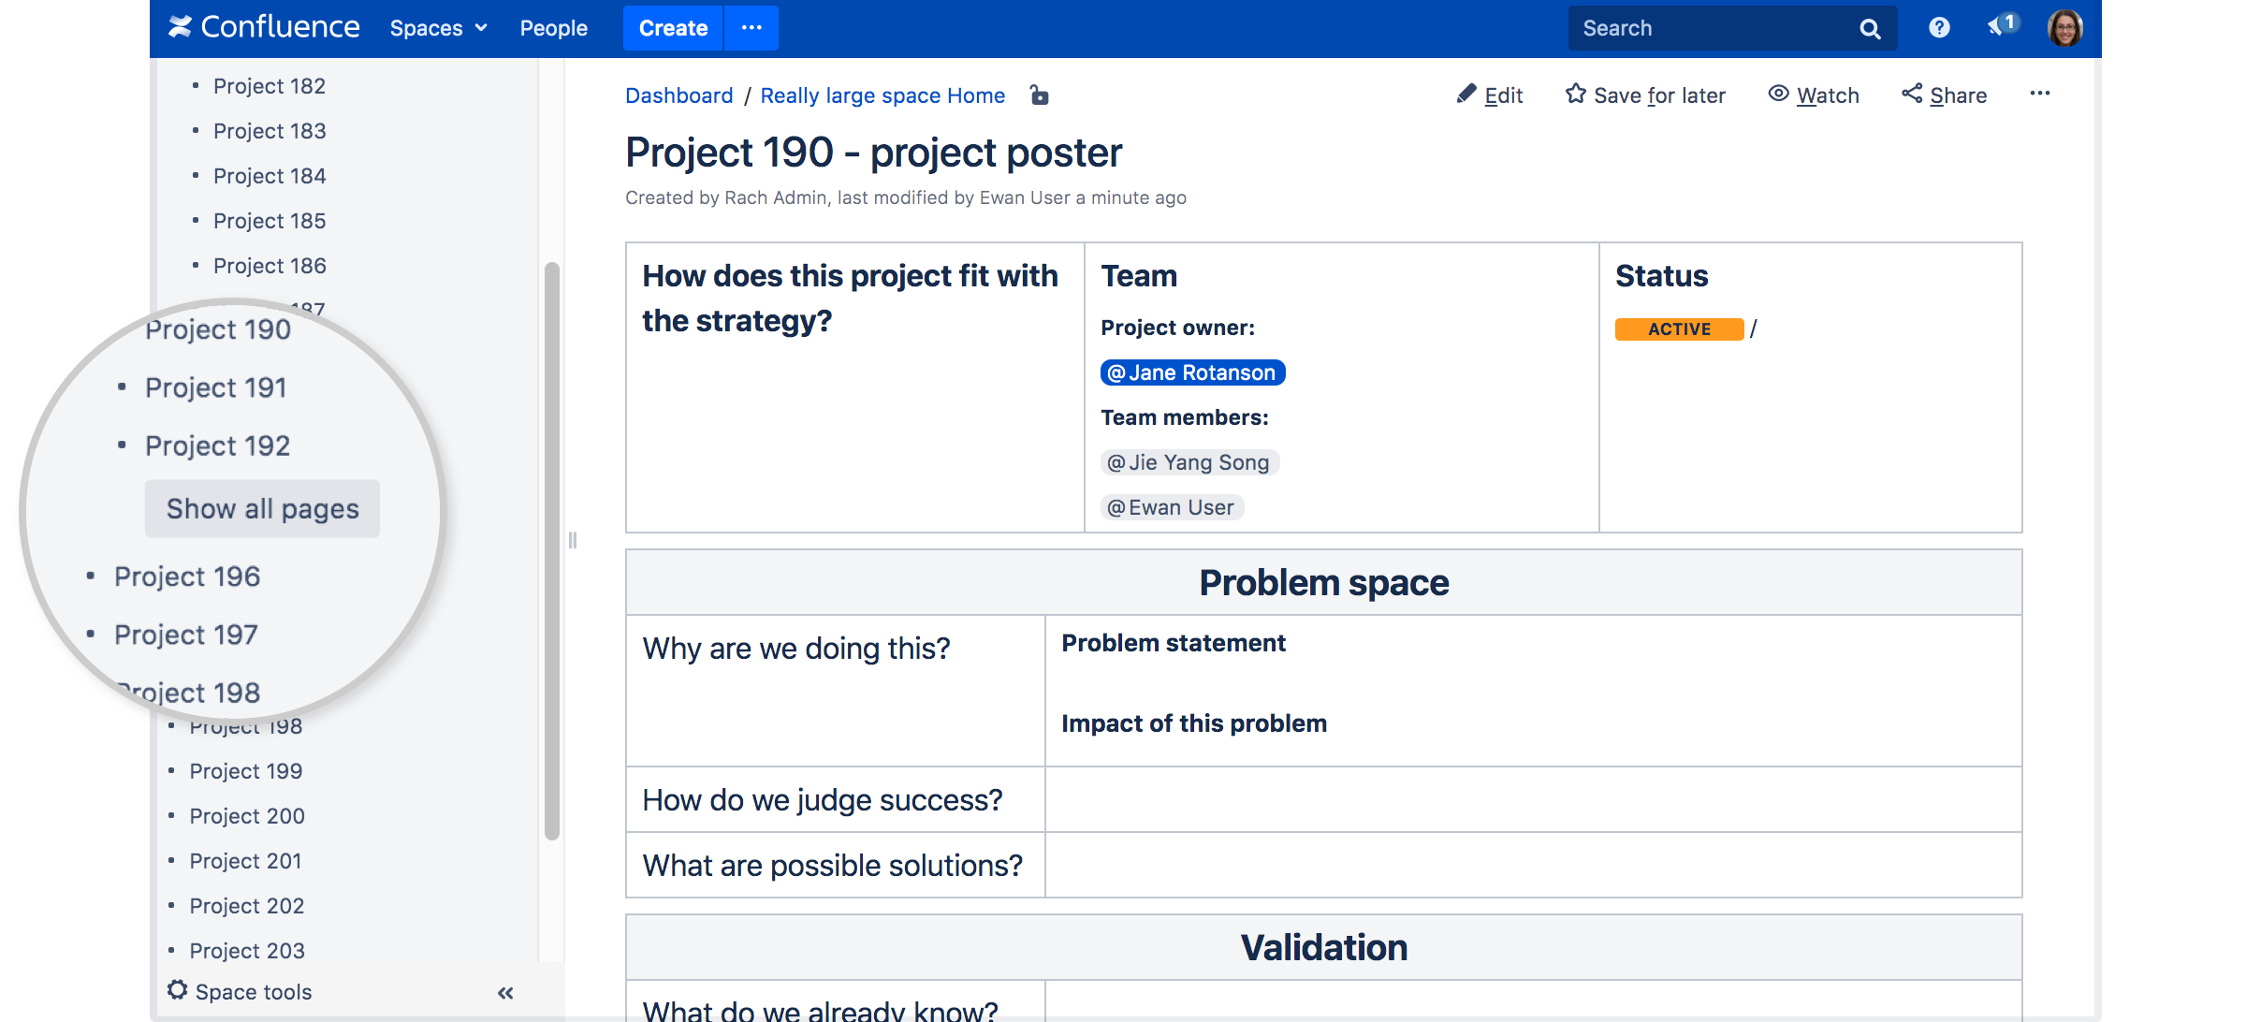Open Project 201 in sidebar

pos(245,861)
